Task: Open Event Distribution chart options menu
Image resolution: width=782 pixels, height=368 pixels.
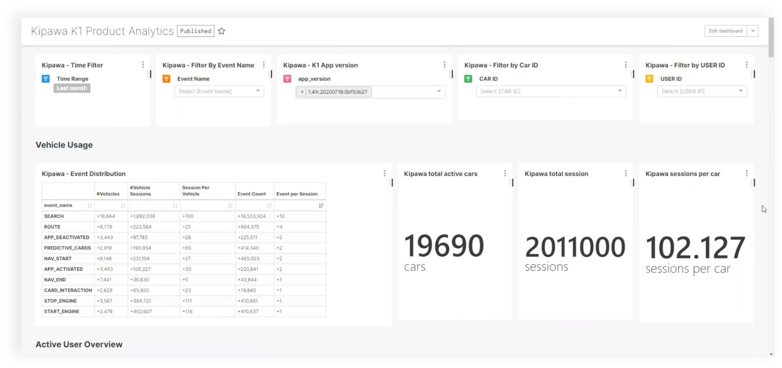Action: 384,173
